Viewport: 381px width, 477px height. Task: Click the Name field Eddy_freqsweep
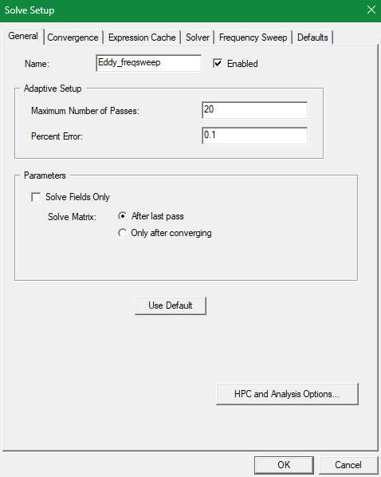click(x=148, y=63)
